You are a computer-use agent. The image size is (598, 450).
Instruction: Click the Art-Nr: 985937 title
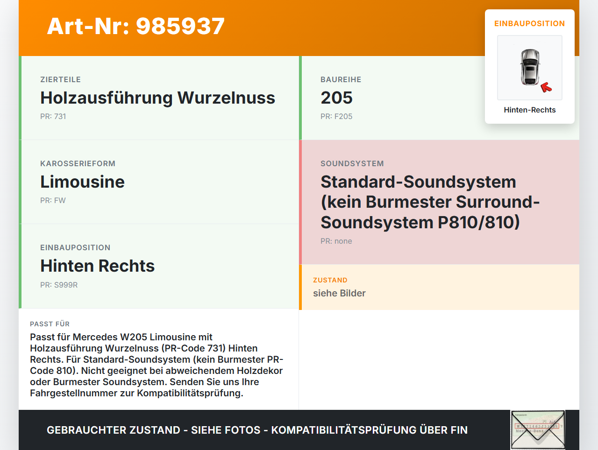(x=135, y=27)
